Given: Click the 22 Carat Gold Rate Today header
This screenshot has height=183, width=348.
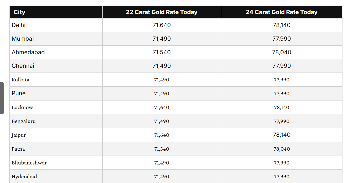Looking at the screenshot, I should coord(162,12).
